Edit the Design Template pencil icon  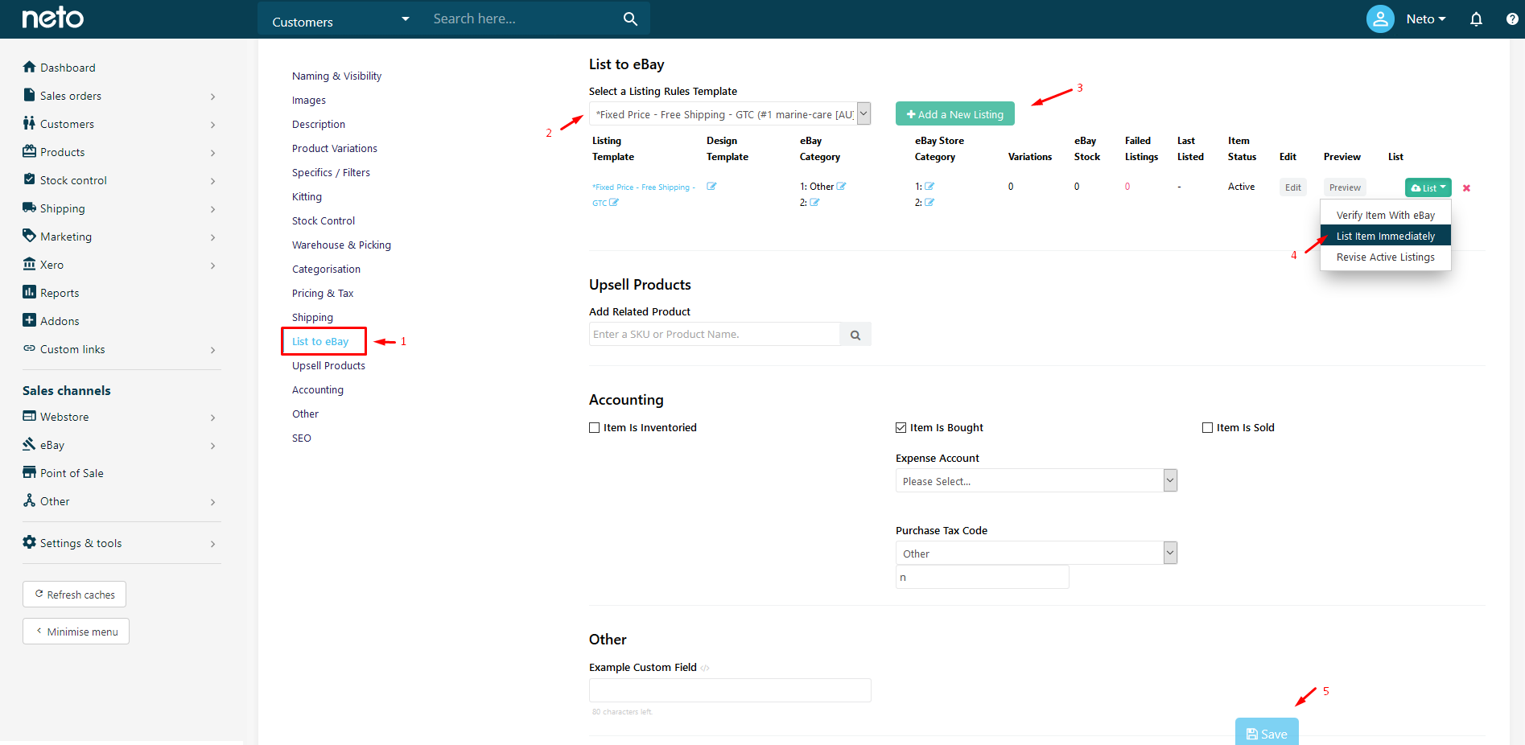pyautogui.click(x=711, y=187)
